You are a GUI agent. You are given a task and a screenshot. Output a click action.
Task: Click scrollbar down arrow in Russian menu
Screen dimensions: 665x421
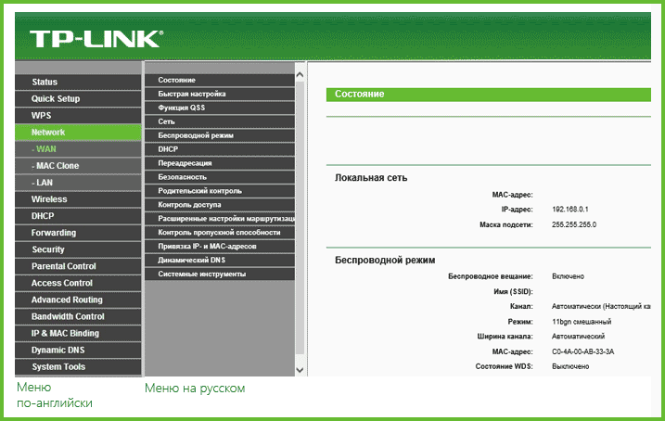(300, 368)
